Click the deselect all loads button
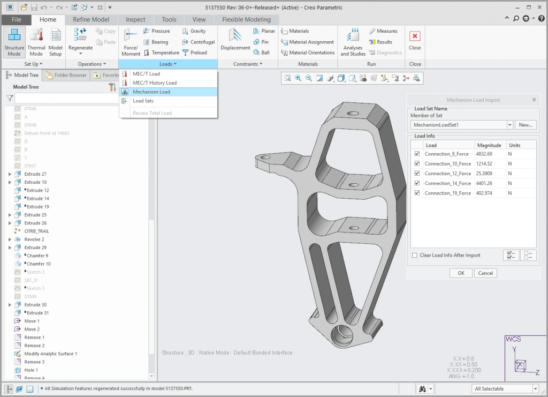 (528, 256)
